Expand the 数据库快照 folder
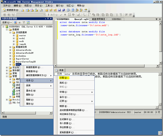The image size is (163, 136). click(10, 47)
